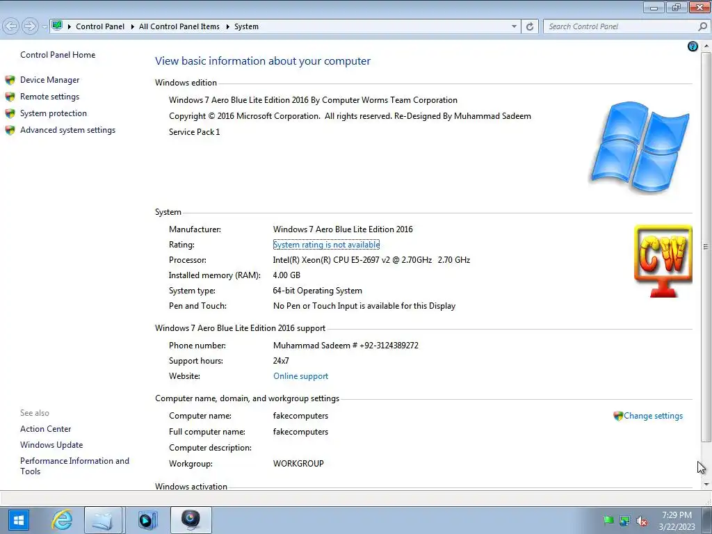Go forward using the forward arrow
712x534 pixels.
pyautogui.click(x=30, y=26)
